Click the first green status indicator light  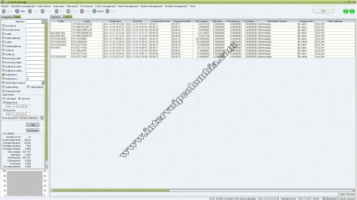pyautogui.click(x=346, y=11)
